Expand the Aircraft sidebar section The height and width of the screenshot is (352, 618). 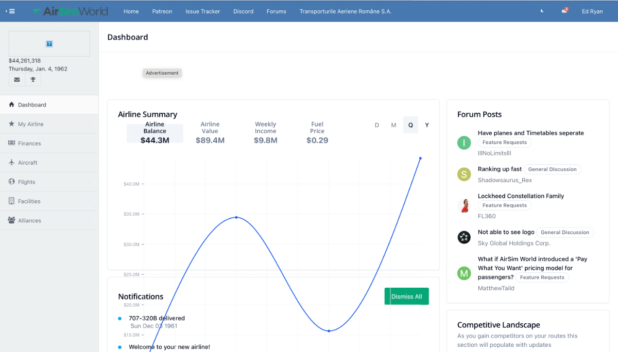click(x=49, y=163)
